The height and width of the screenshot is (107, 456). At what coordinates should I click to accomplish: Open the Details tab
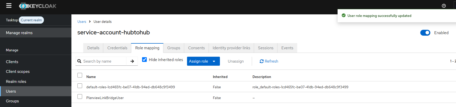click(93, 48)
